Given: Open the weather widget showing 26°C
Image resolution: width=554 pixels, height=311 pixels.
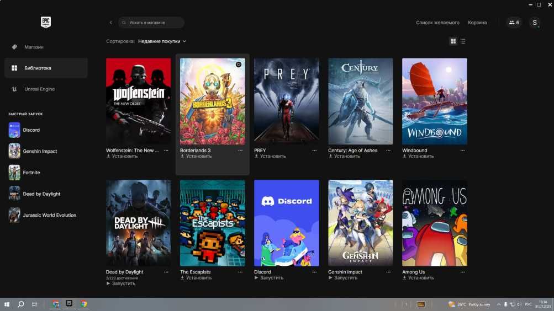Looking at the screenshot, I should coord(469,304).
